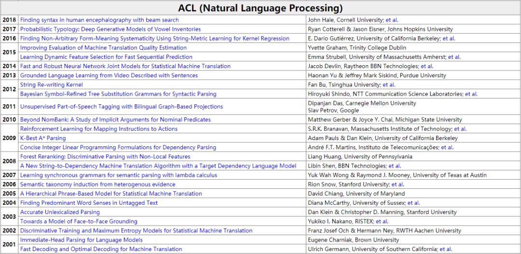
Task: Click 'et al.' after Diana McCarthy
Action: click(414, 203)
